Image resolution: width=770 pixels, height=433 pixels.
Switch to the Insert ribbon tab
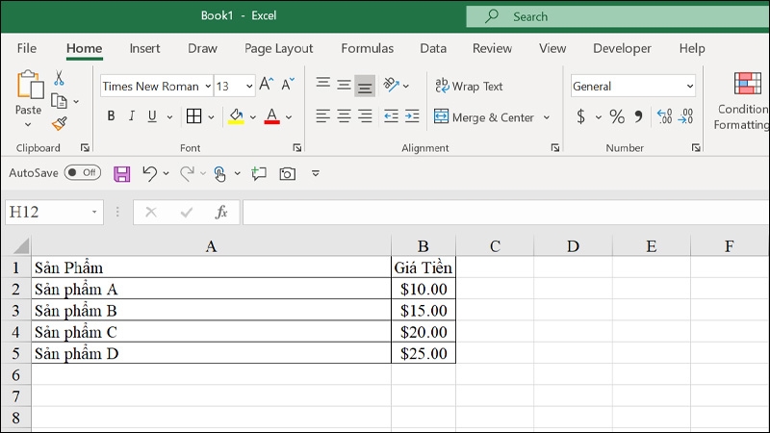[144, 48]
